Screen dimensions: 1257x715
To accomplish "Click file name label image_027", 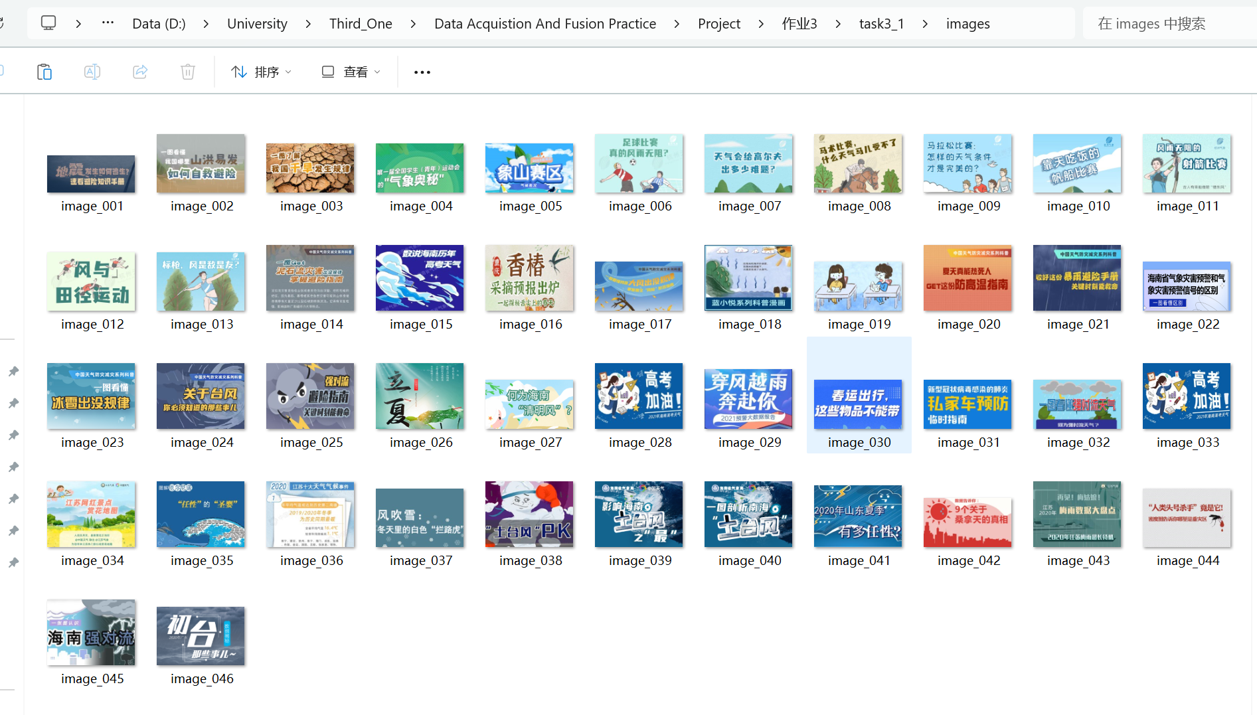I will (x=531, y=443).
